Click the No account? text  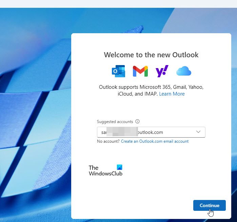(x=108, y=141)
